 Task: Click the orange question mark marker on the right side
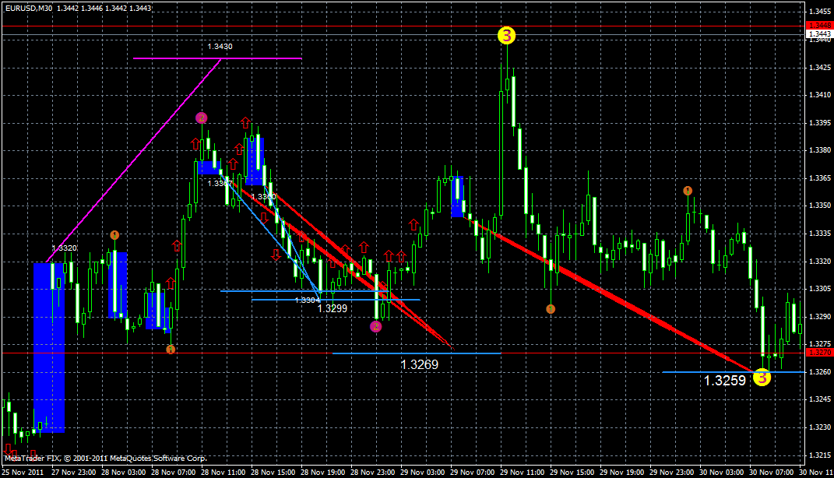[688, 189]
